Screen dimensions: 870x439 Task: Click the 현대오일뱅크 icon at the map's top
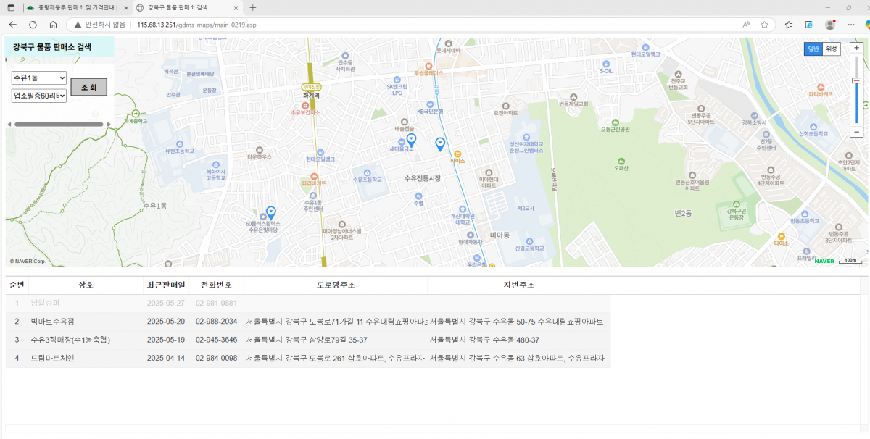[x=645, y=46]
